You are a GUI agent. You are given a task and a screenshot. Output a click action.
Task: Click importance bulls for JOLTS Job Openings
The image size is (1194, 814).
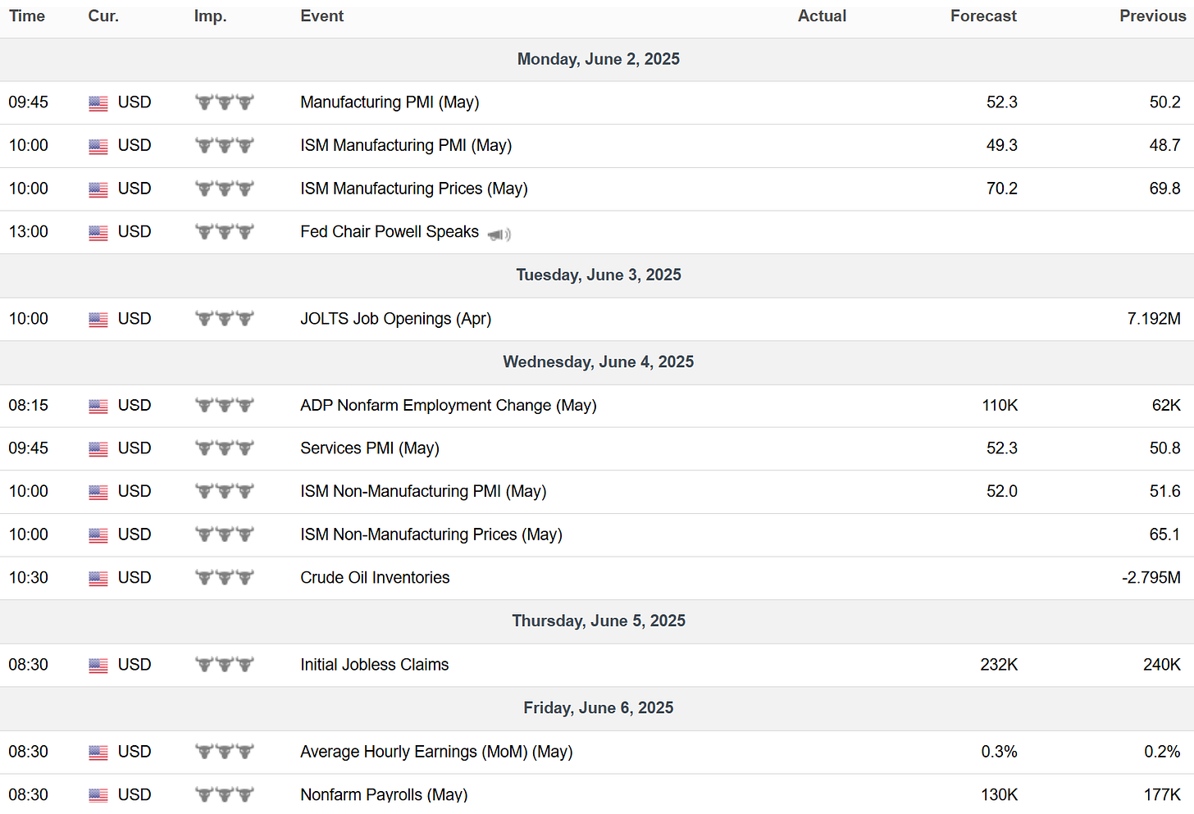click(x=224, y=319)
